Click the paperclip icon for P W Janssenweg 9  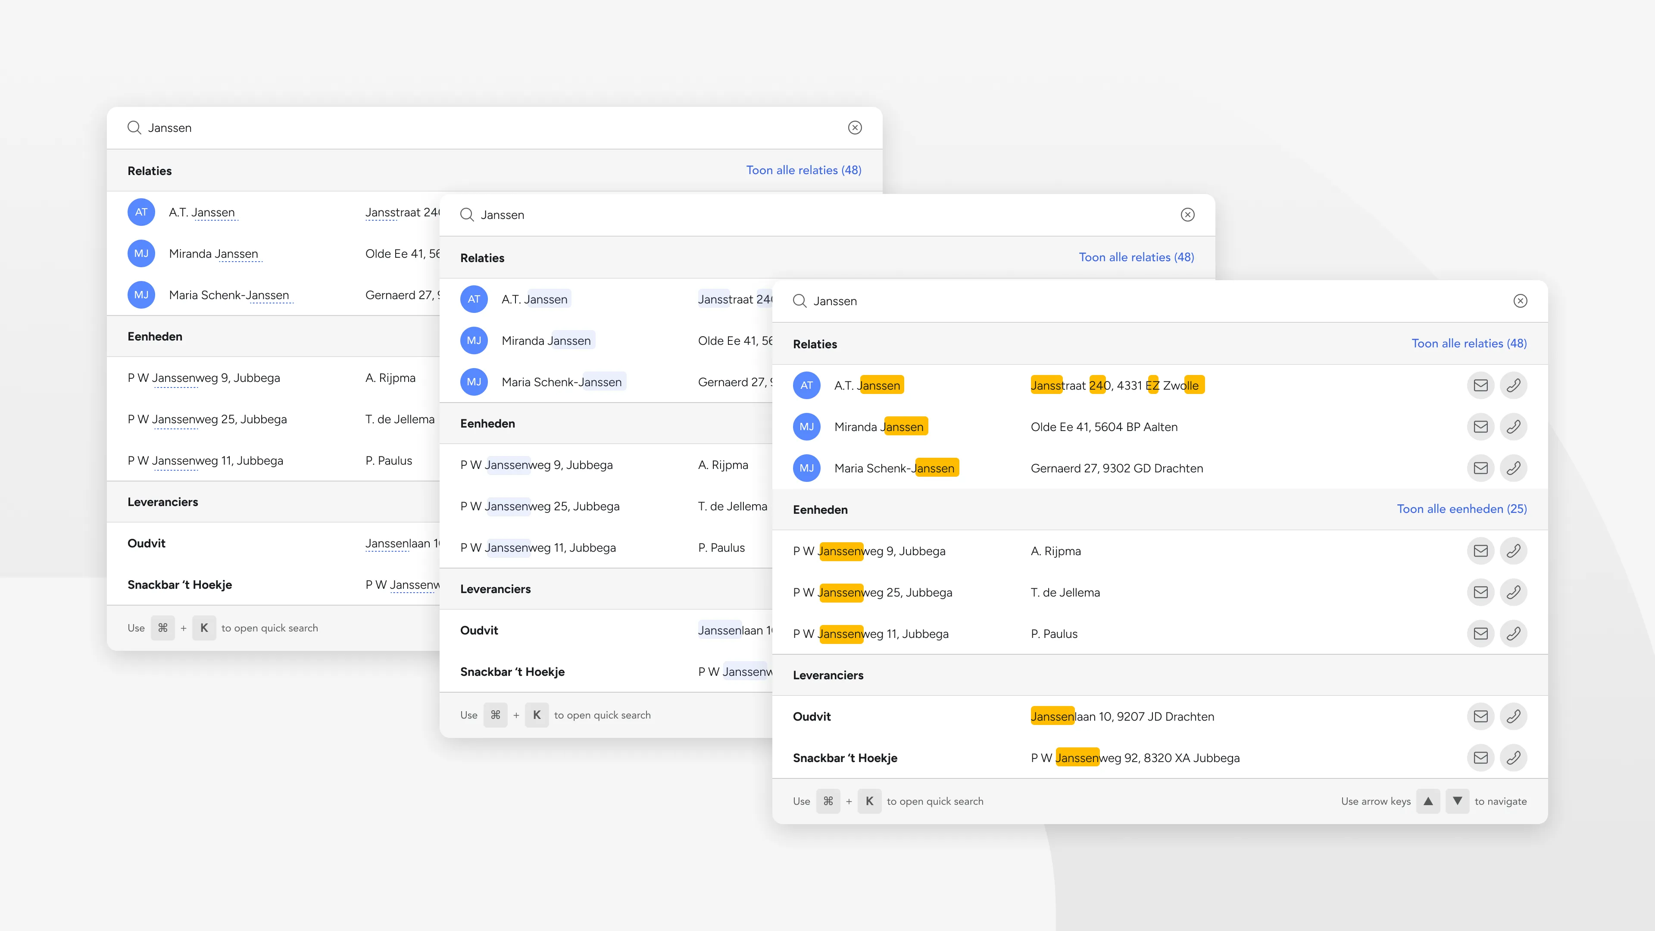pyautogui.click(x=1514, y=551)
